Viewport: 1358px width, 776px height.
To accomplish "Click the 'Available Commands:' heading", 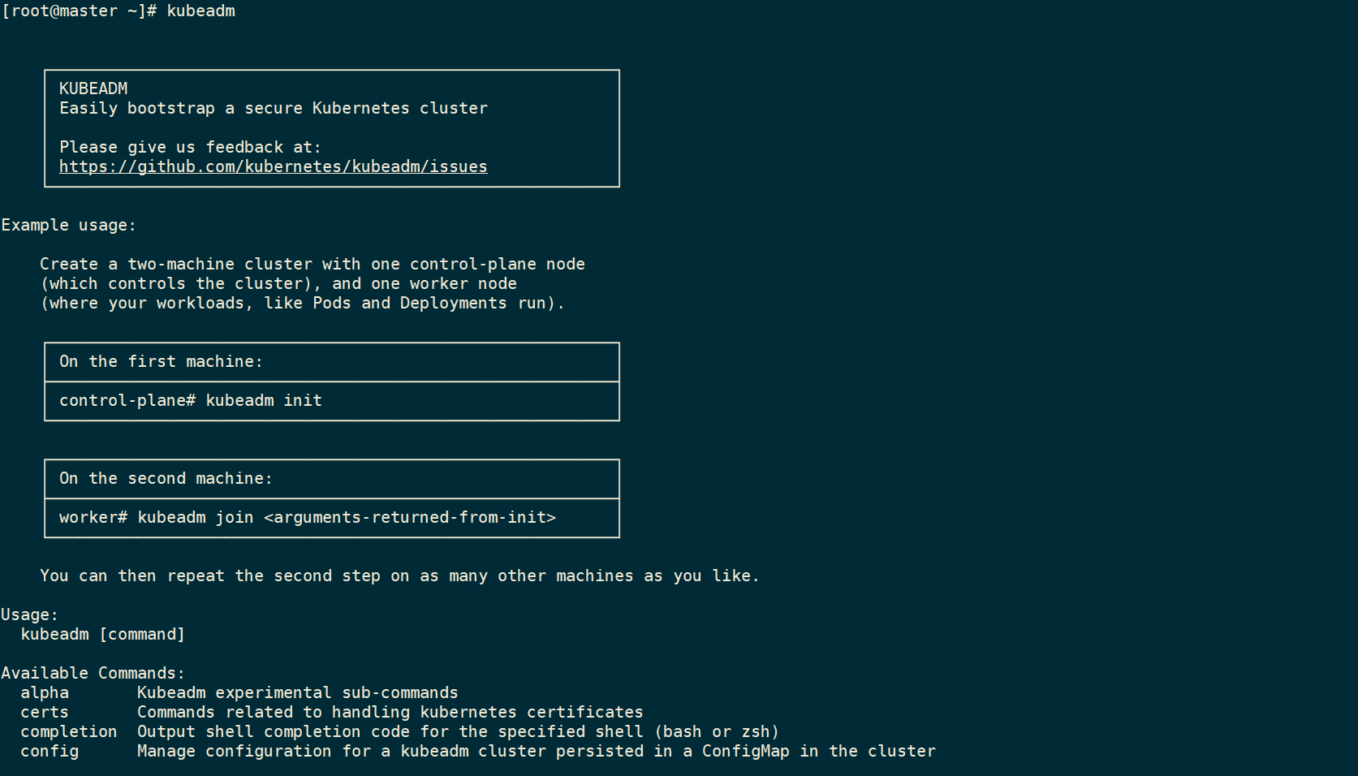I will (93, 673).
